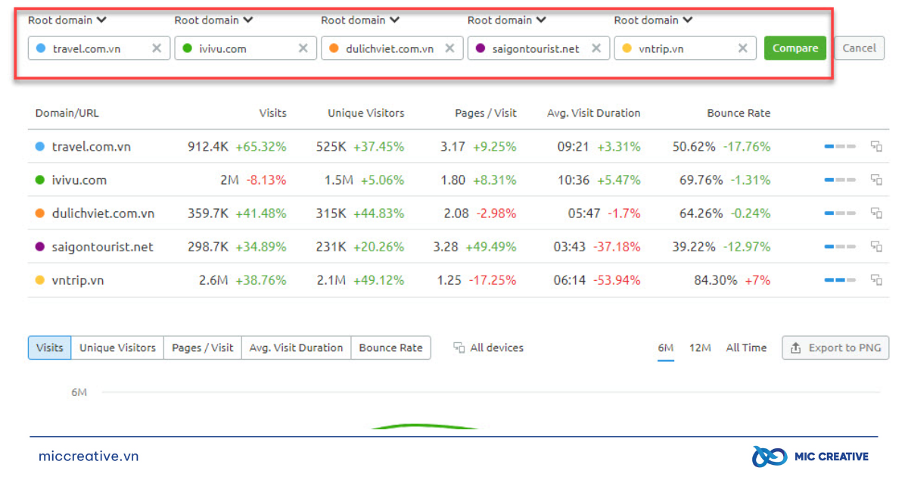Expand Root domain dropdown above dulichviet.com.vn
This screenshot has width=908, height=477.
click(x=360, y=20)
